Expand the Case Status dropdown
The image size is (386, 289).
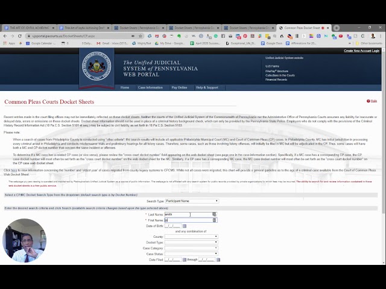[191, 253]
